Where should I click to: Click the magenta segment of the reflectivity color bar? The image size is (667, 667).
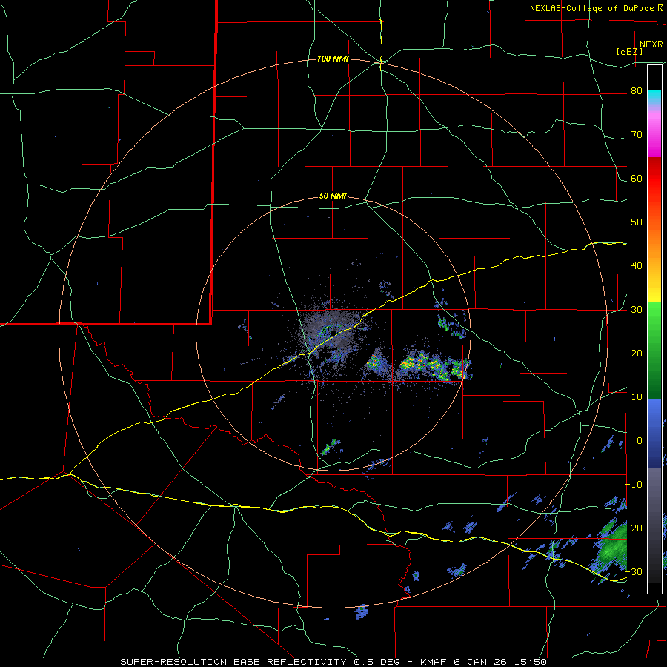click(654, 136)
